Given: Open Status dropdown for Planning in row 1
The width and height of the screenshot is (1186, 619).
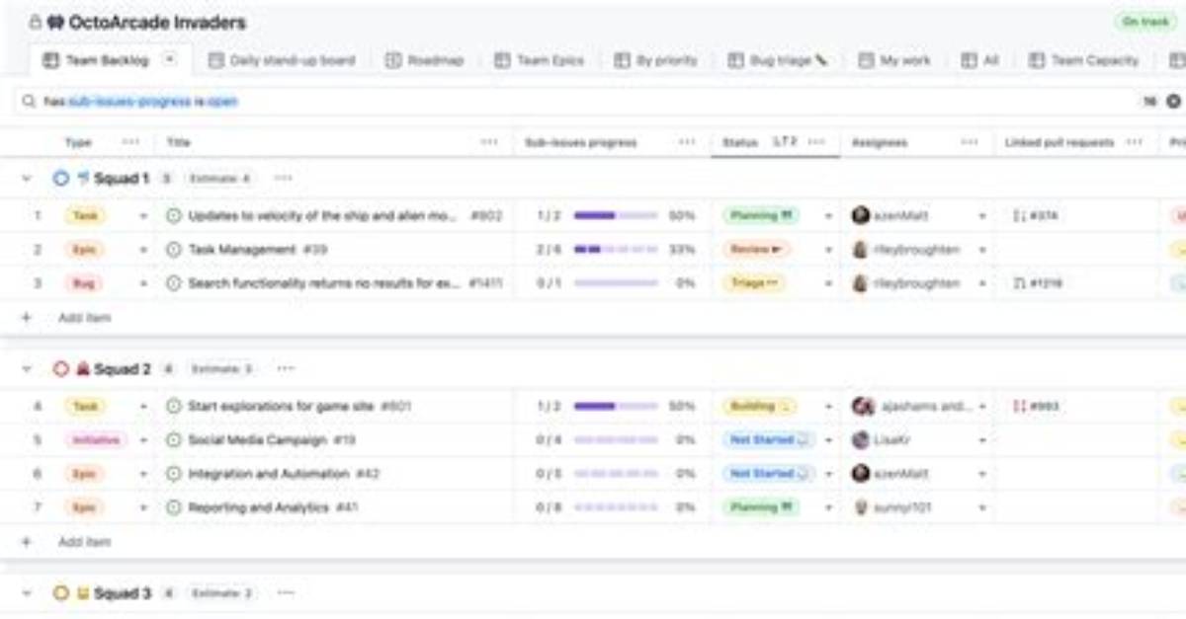Looking at the screenshot, I should [828, 215].
